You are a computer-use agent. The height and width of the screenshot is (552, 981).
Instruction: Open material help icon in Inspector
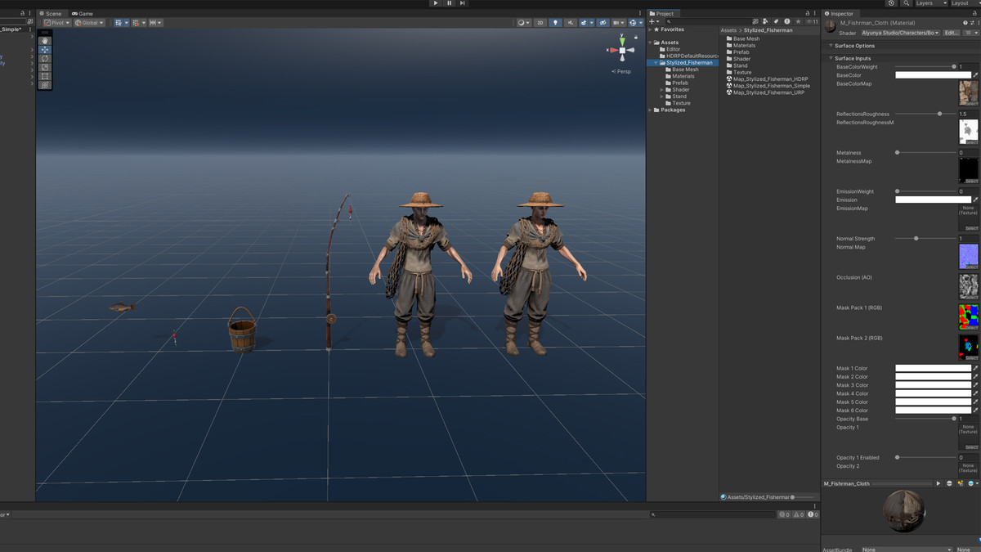click(x=965, y=23)
